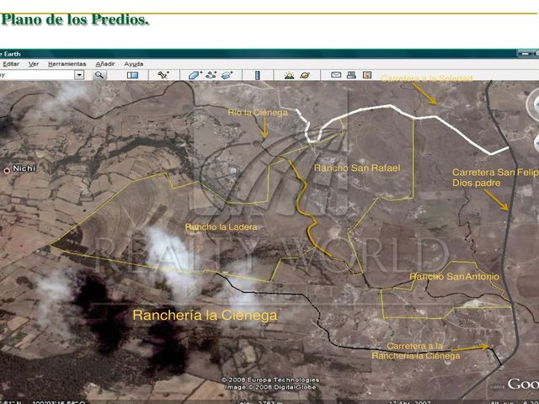Add a placemark with pushpin icon
539x404 pixels.
[x=163, y=75]
